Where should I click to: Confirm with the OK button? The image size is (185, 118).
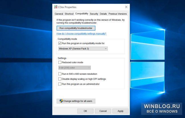point(85,111)
